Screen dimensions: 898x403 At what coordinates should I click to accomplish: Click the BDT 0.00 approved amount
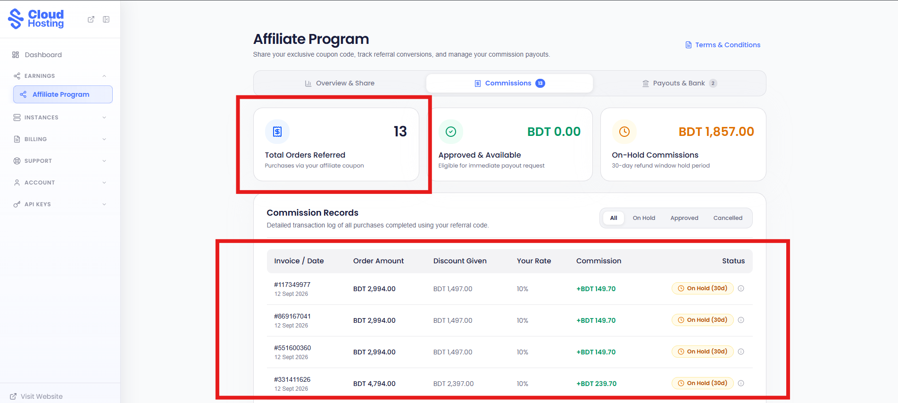click(554, 132)
